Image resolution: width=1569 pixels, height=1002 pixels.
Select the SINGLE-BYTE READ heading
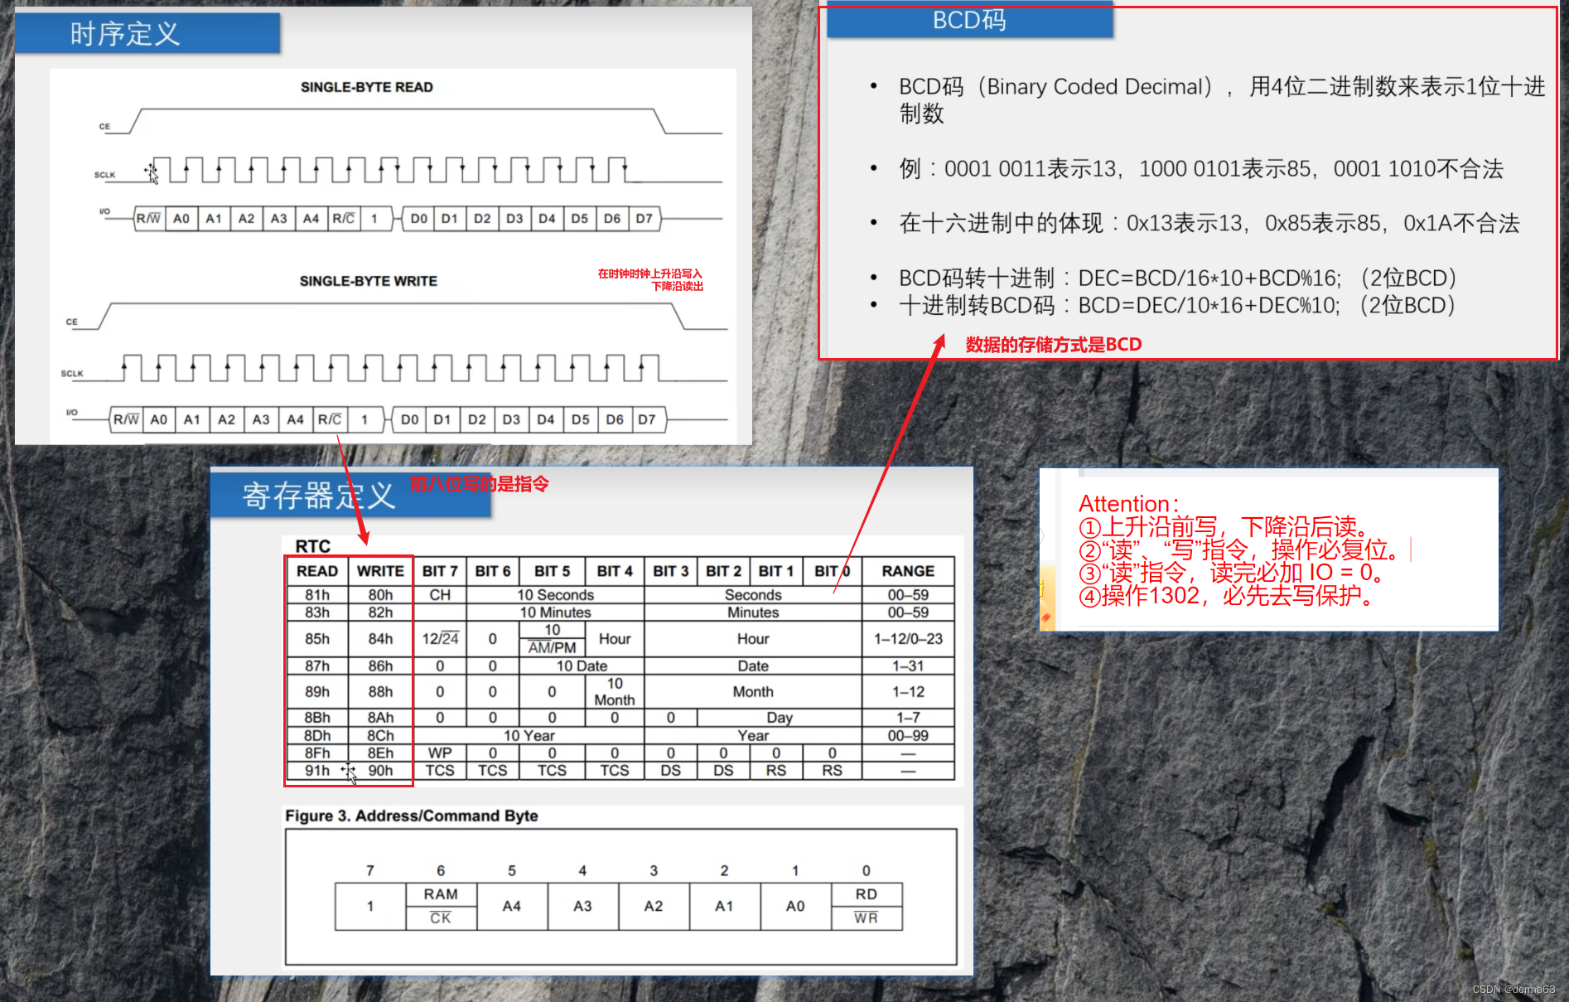click(x=366, y=87)
